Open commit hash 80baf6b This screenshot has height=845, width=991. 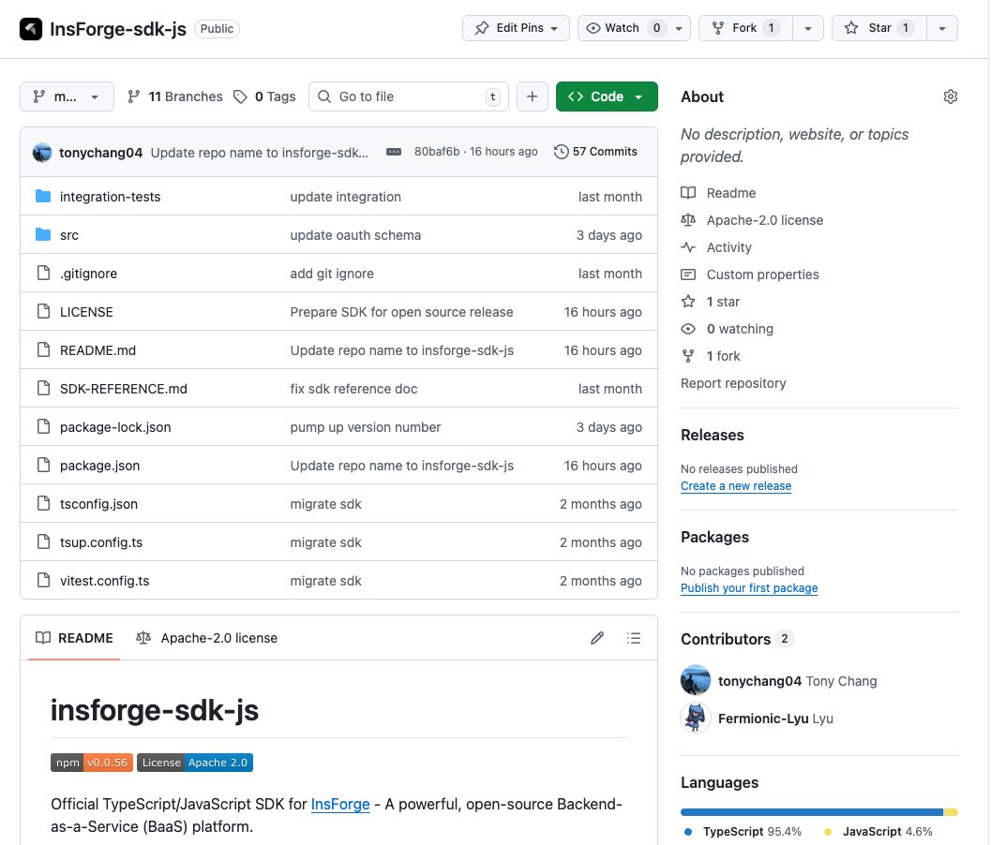(x=437, y=152)
